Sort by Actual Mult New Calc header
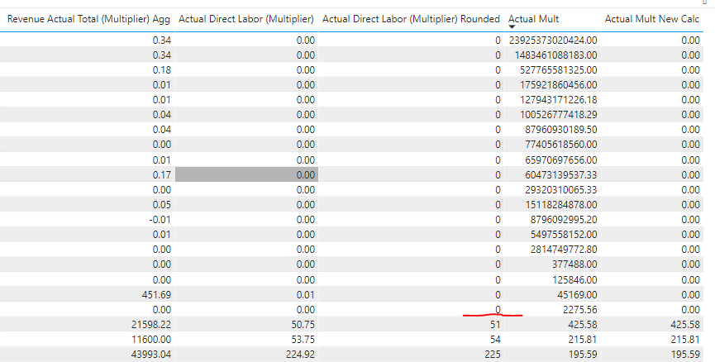 click(x=652, y=19)
